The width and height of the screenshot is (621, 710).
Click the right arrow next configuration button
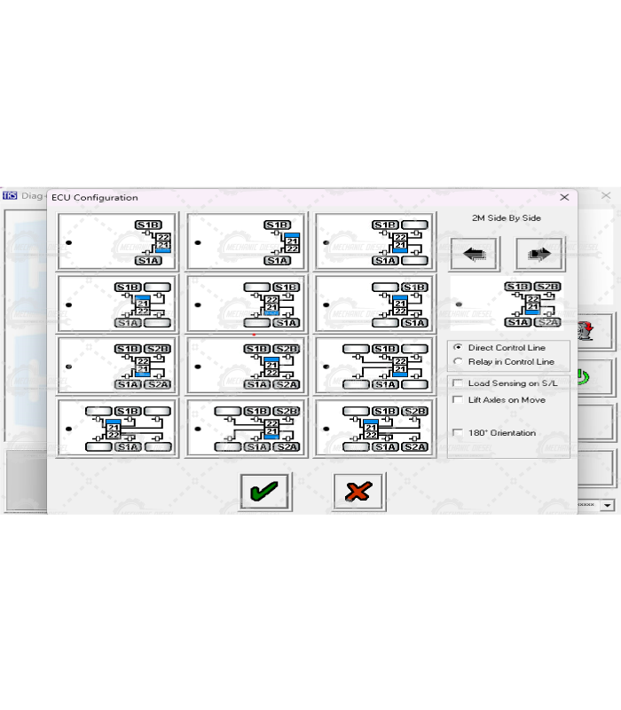tap(539, 254)
